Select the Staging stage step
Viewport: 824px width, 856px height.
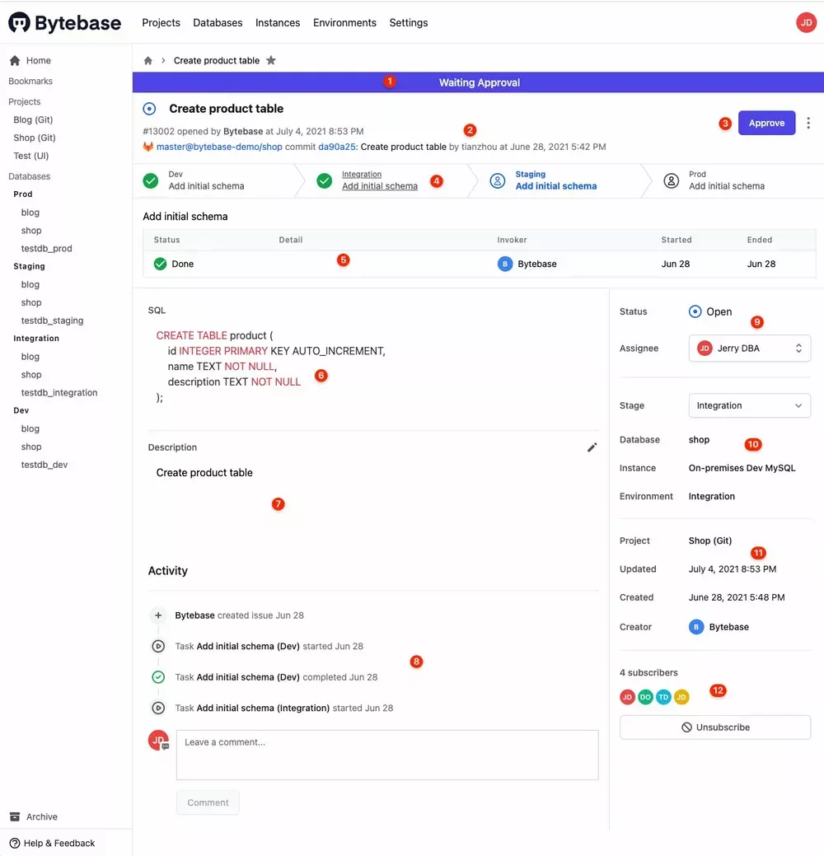coord(555,180)
